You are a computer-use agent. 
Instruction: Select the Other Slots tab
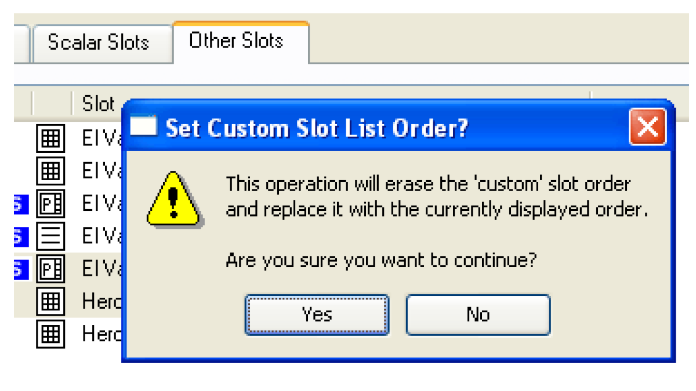(237, 41)
